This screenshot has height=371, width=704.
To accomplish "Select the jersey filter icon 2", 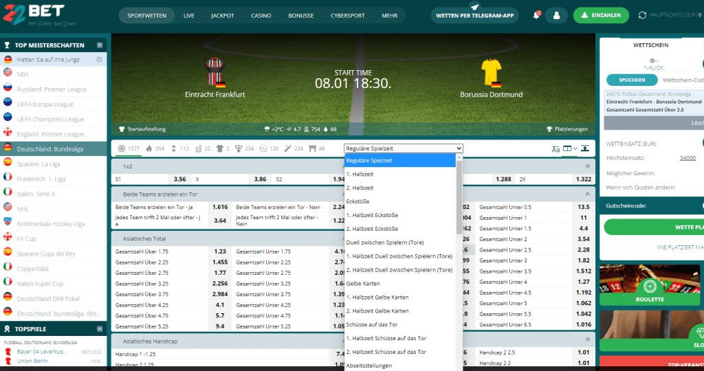I will click(223, 148).
